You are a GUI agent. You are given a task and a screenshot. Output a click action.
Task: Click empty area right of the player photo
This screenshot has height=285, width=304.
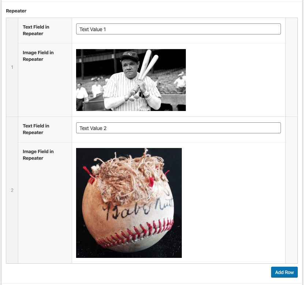234,80
